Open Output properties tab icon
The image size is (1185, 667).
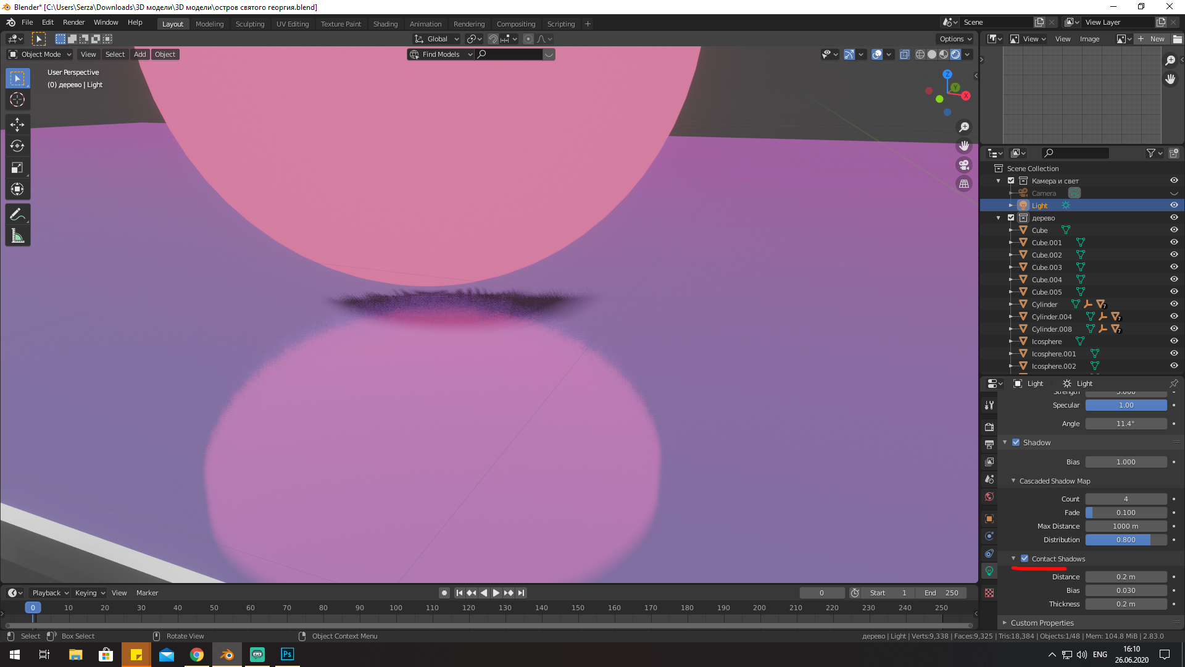coord(989,444)
